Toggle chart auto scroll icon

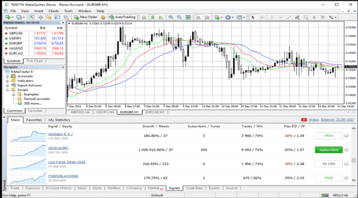199,17
